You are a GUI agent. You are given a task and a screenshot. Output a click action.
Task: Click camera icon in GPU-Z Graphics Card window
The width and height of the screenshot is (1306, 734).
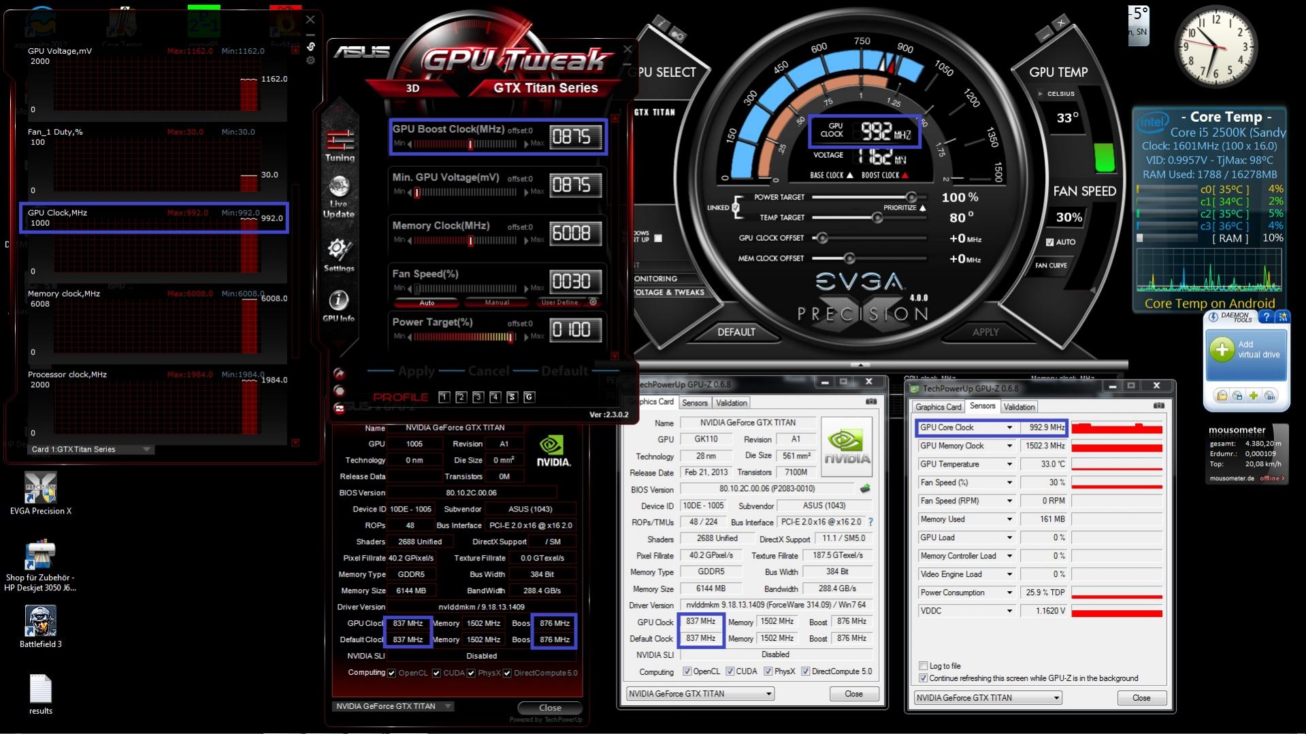pyautogui.click(x=871, y=401)
